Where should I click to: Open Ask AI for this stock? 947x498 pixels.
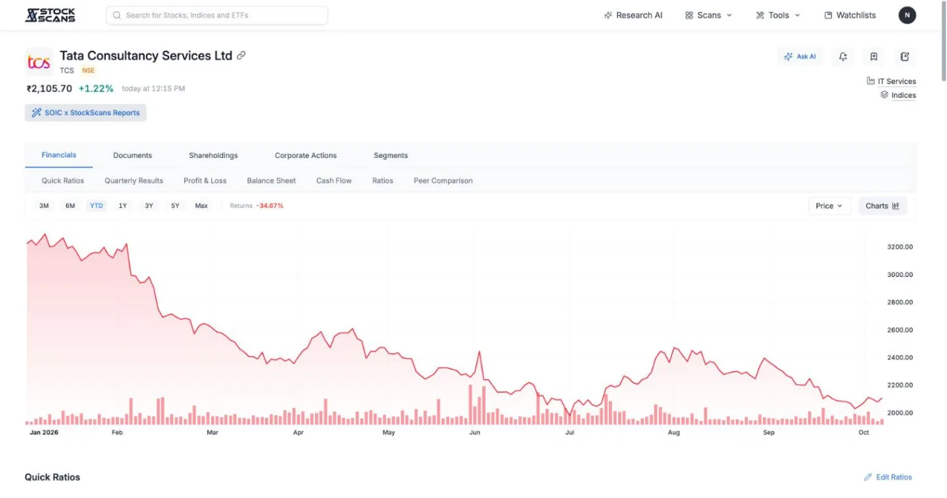[800, 57]
